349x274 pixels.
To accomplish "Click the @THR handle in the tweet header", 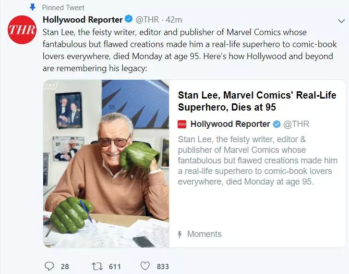I will (147, 20).
